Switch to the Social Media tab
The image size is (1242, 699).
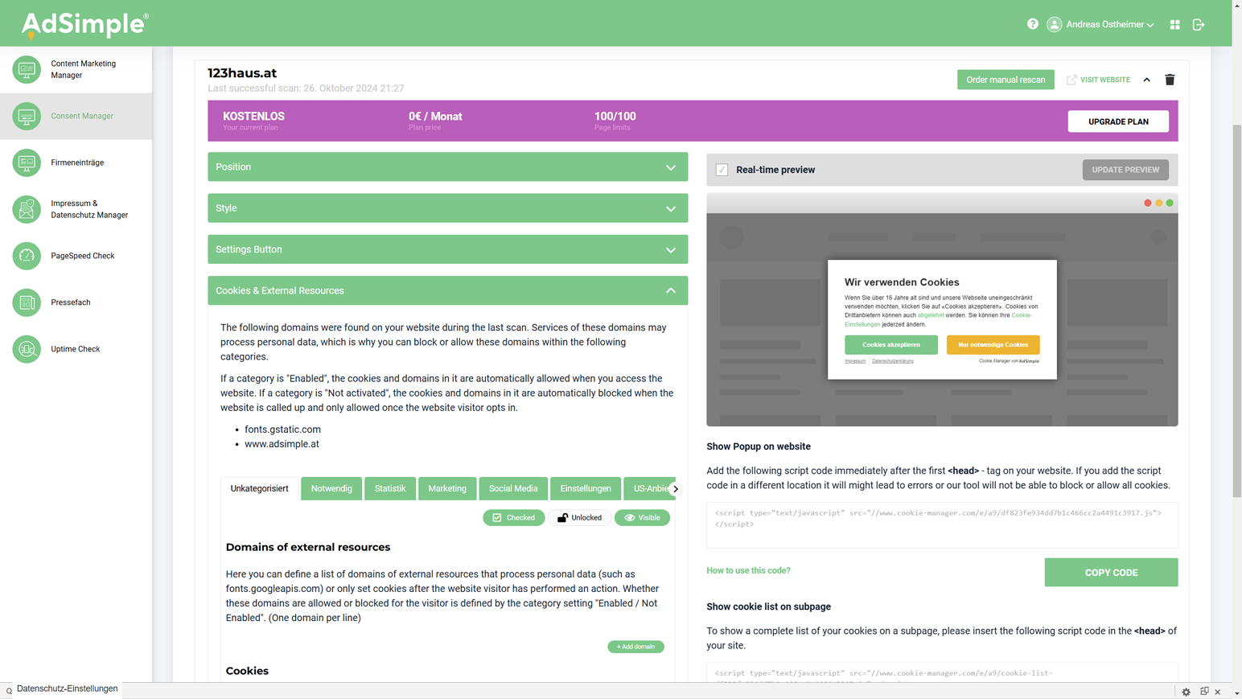(x=513, y=488)
